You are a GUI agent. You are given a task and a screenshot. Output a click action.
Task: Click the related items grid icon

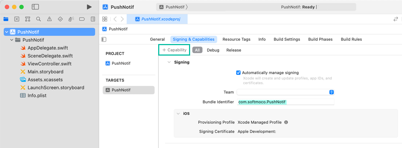tap(105, 19)
